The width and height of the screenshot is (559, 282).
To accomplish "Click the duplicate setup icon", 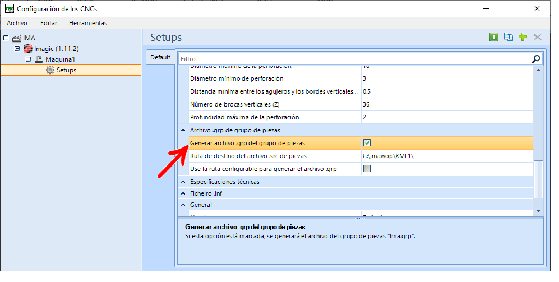I will click(509, 36).
